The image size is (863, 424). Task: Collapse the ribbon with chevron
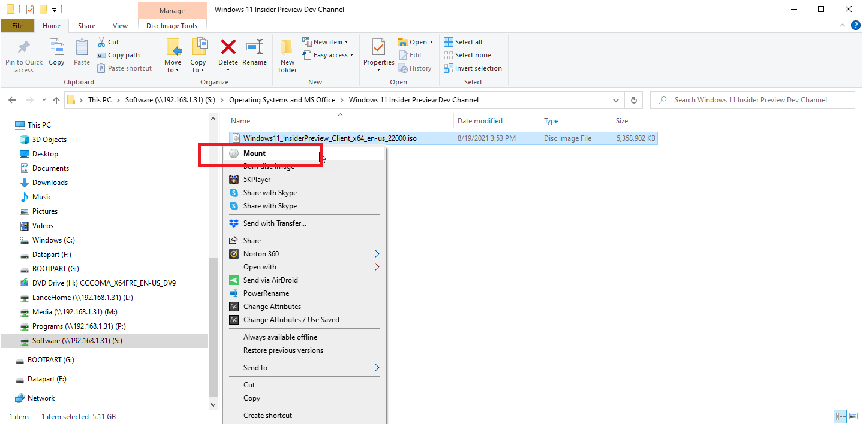coord(842,26)
